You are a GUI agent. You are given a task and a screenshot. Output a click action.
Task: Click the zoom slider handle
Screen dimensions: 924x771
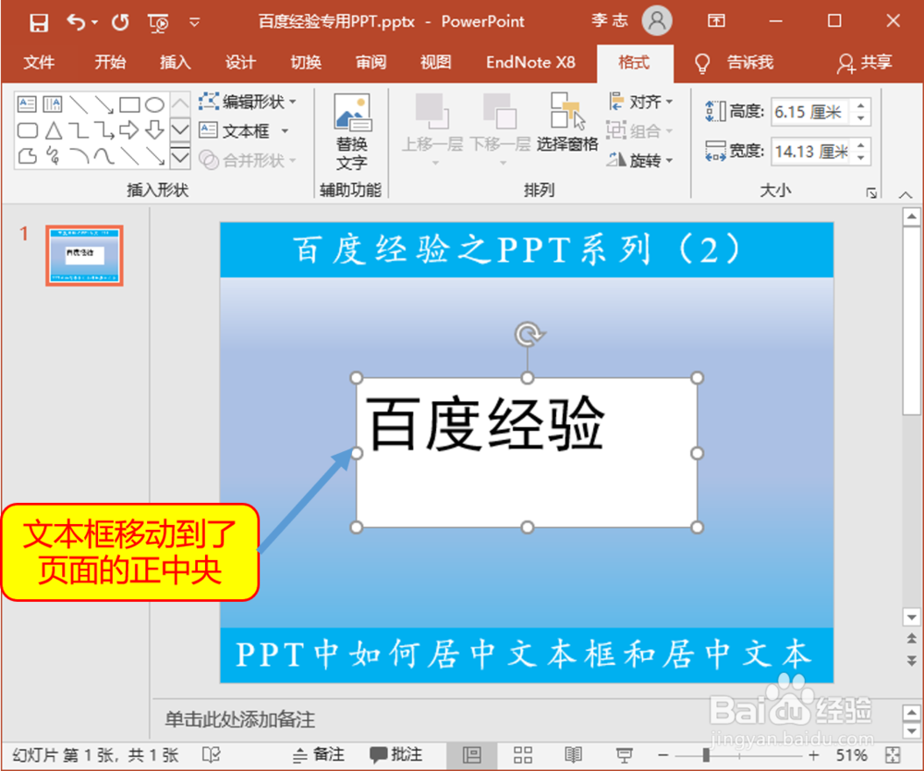pyautogui.click(x=706, y=755)
